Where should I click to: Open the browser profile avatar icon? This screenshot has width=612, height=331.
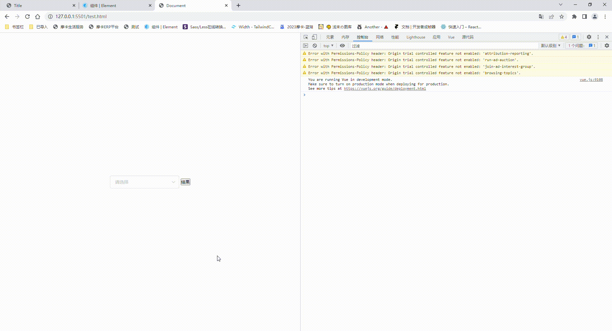point(595,17)
